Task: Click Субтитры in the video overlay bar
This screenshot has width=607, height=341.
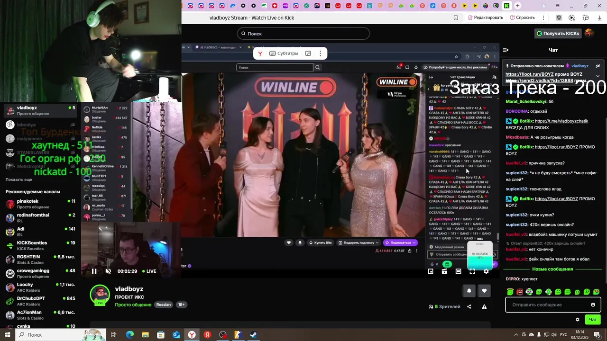Action: pyautogui.click(x=284, y=54)
